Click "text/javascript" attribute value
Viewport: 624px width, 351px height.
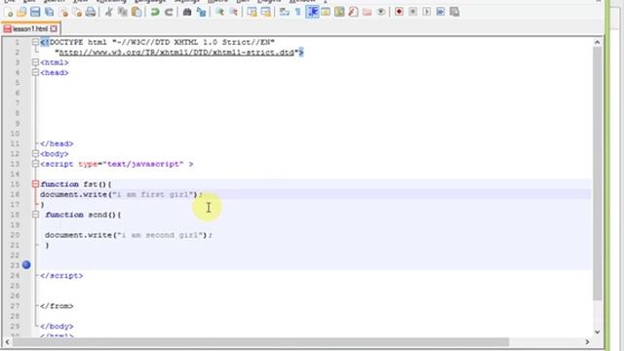click(x=143, y=164)
